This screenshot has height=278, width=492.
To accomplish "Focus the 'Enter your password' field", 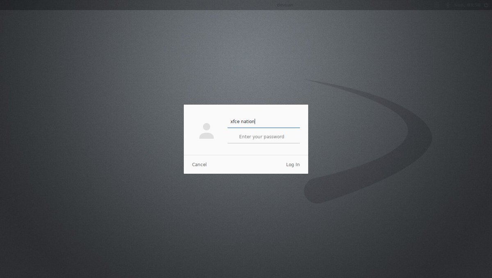I will [x=264, y=137].
